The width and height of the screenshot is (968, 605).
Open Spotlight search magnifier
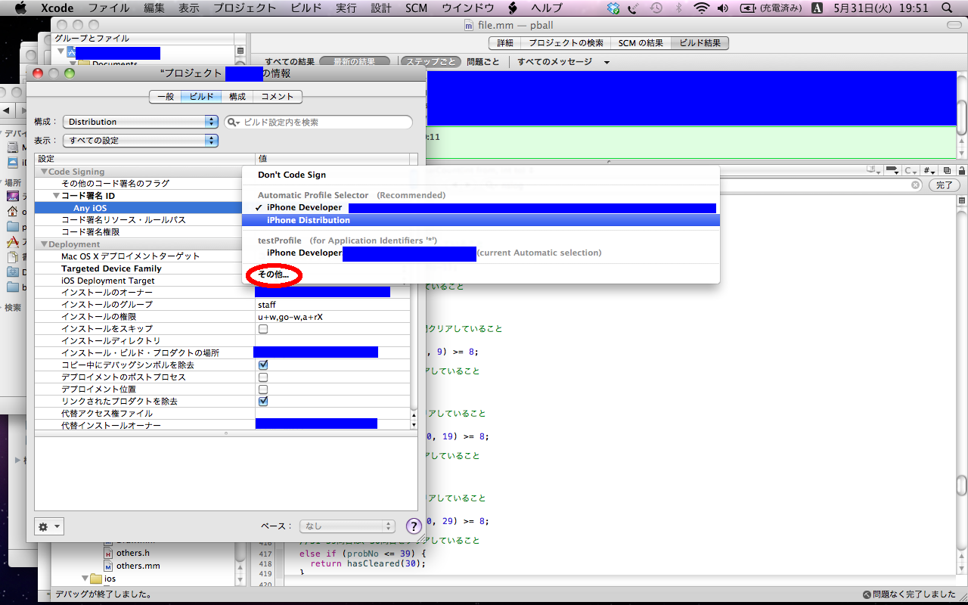tap(947, 8)
